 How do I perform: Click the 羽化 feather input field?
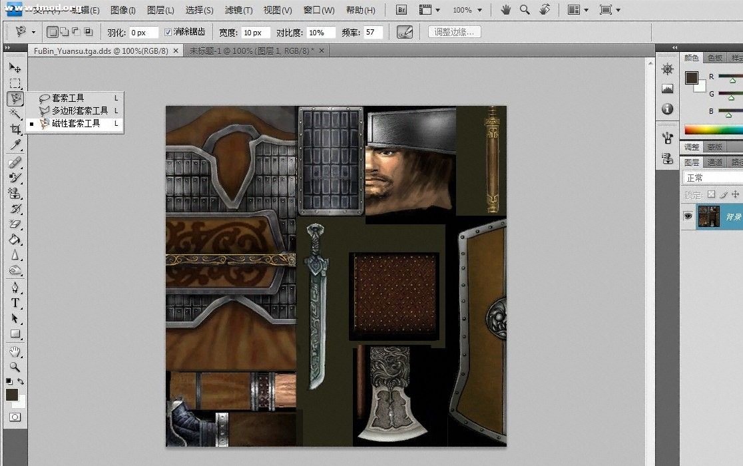point(143,32)
